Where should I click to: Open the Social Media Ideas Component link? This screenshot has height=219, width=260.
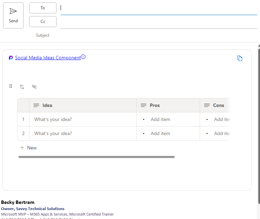[48, 58]
